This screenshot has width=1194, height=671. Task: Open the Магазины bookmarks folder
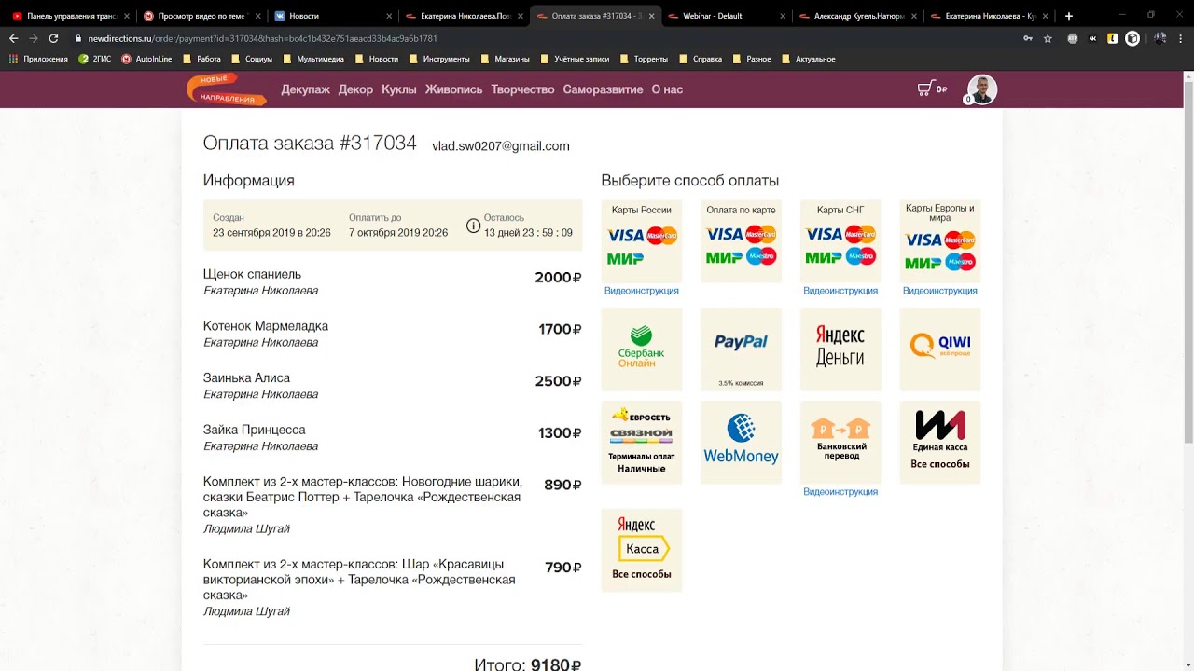(505, 59)
